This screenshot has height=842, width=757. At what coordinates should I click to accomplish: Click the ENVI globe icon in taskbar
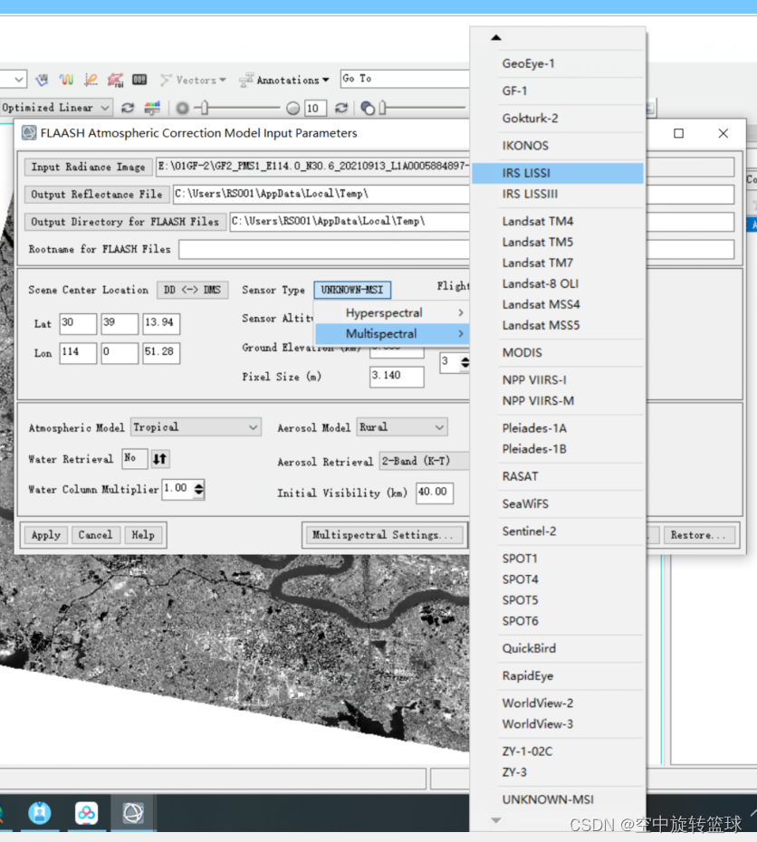tap(133, 812)
